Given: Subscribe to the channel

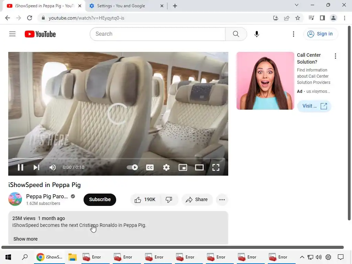Looking at the screenshot, I should pos(100,200).
